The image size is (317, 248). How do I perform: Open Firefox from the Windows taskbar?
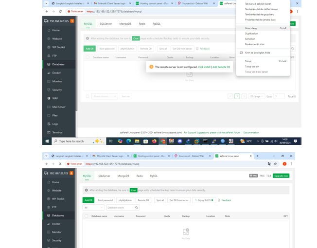coord(154,141)
